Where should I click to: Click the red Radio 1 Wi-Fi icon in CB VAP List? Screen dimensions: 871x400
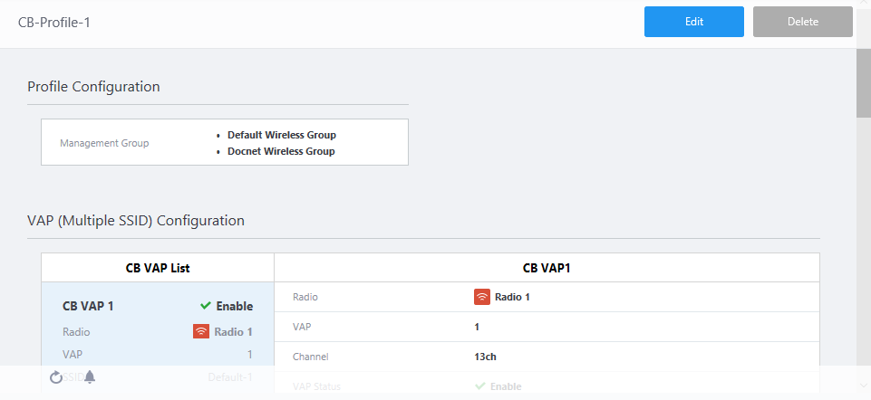201,331
